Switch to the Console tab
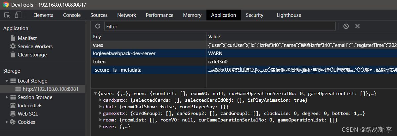 (72, 15)
